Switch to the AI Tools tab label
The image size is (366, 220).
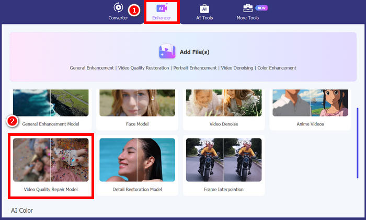204,18
